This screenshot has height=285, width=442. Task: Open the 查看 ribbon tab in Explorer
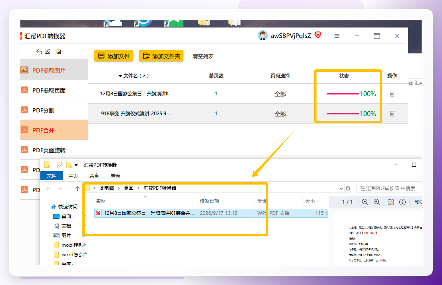(115, 176)
